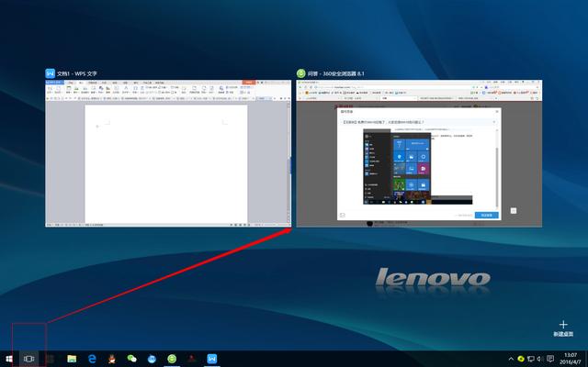Image resolution: width=588 pixels, height=367 pixels.
Task: Switch to 360 browser taskbar icon
Action: tap(172, 359)
